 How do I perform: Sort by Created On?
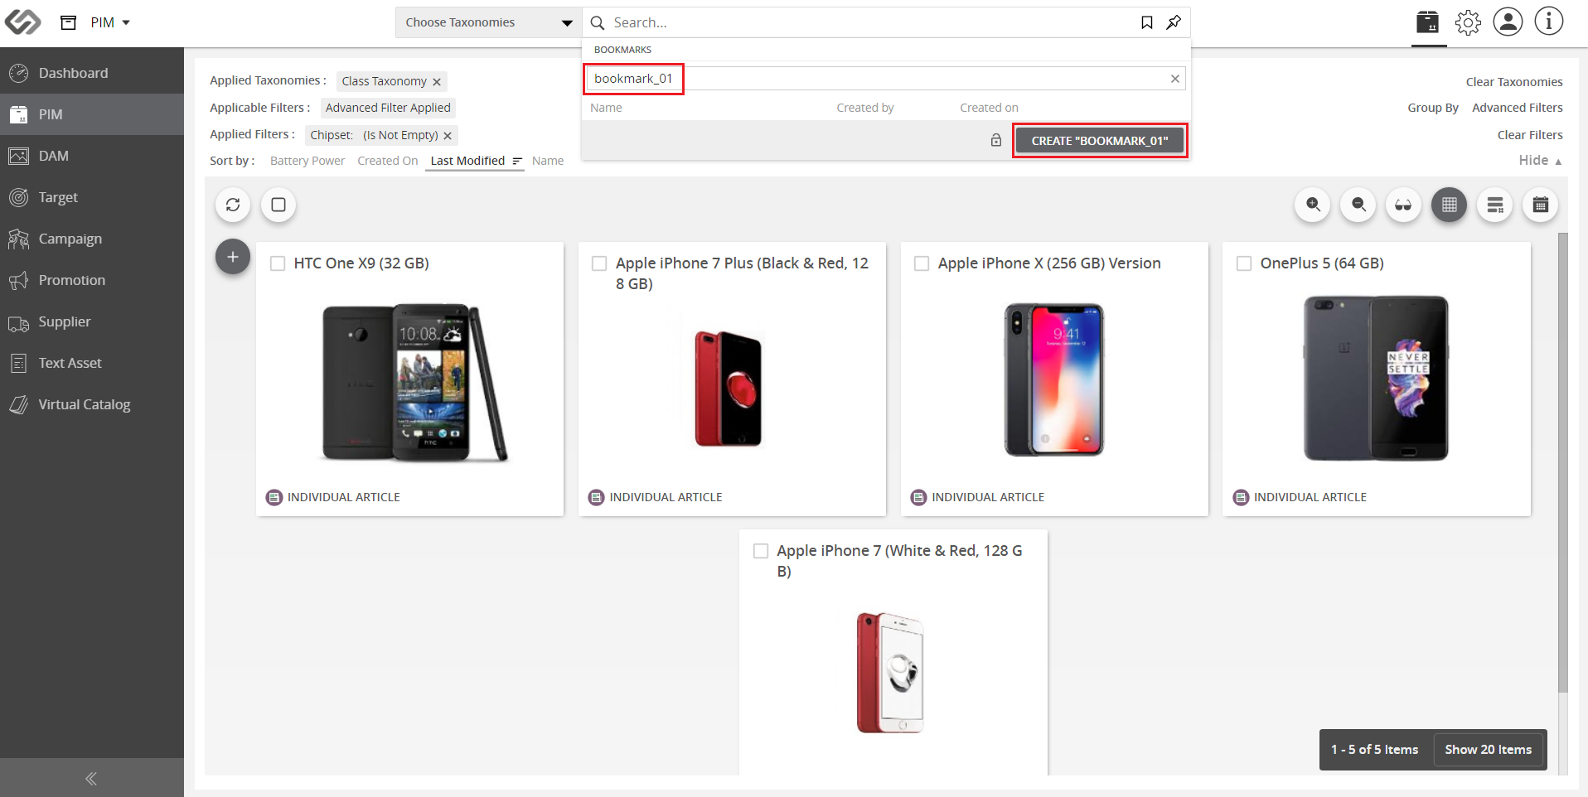coord(388,161)
